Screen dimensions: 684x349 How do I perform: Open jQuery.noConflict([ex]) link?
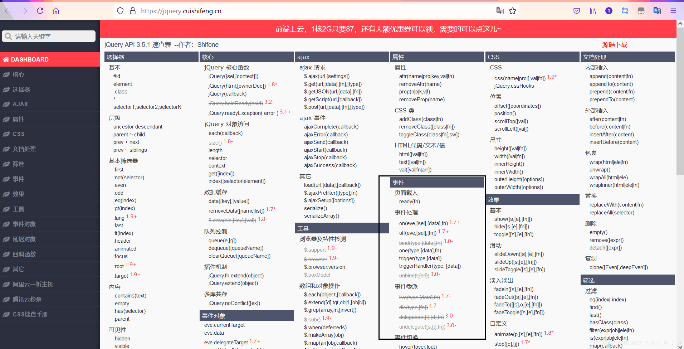pos(234,303)
